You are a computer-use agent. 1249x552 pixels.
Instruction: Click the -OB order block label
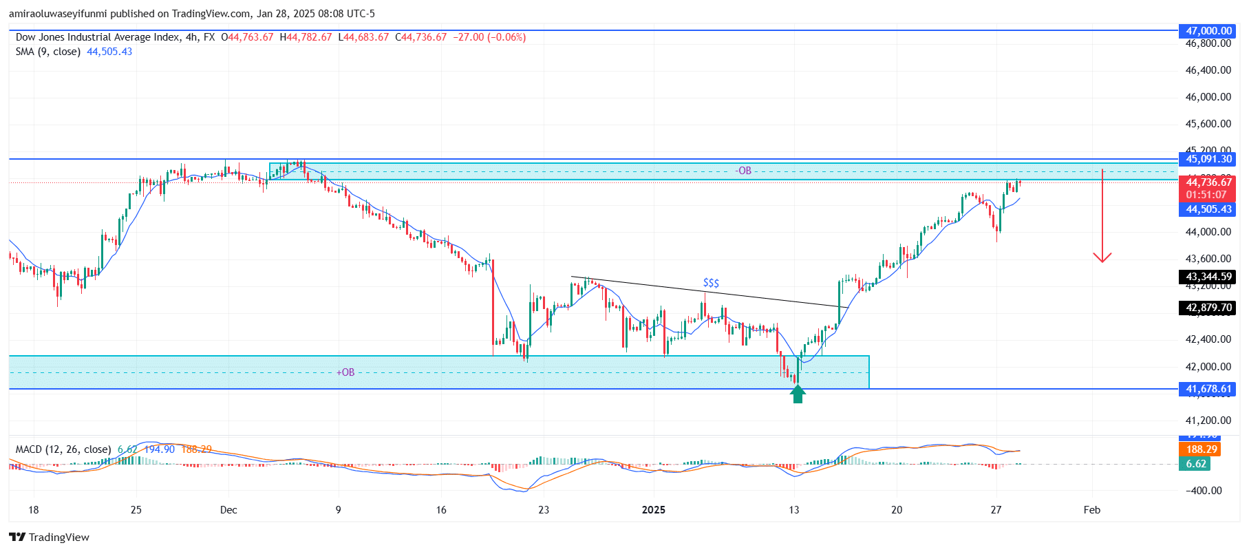click(743, 171)
